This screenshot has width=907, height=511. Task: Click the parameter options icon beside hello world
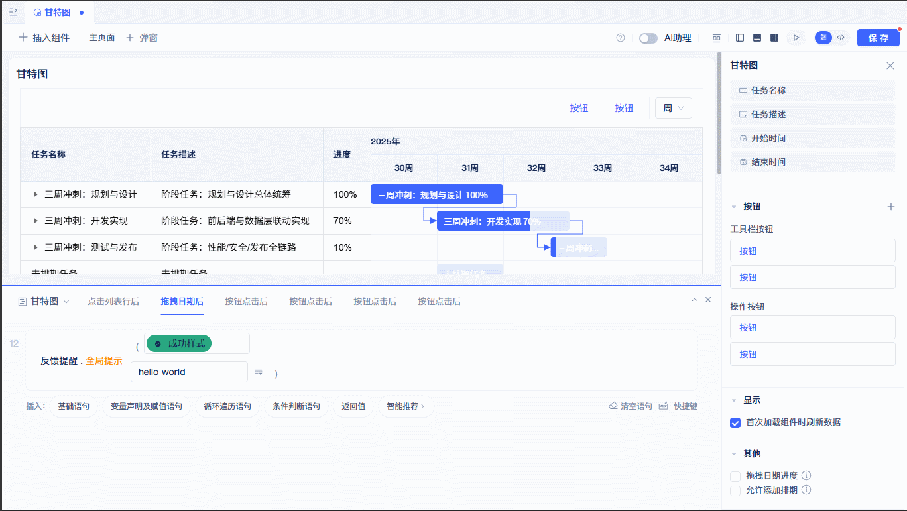pyautogui.click(x=259, y=372)
